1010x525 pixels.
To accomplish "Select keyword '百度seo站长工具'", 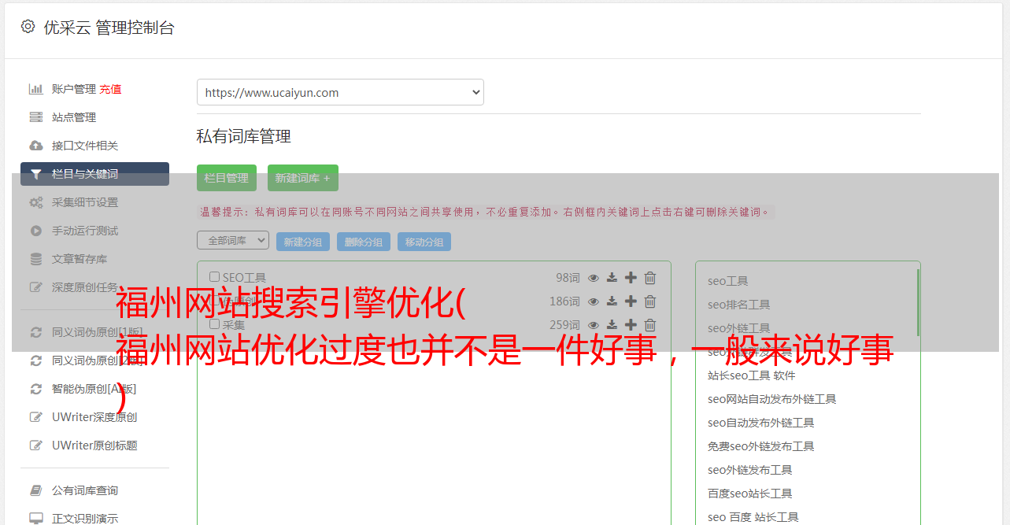I will 750,494.
